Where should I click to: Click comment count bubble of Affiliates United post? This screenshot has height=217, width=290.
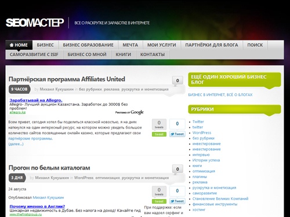point(177,80)
